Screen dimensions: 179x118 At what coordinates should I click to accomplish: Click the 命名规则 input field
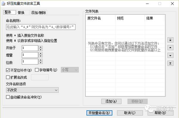(41, 27)
